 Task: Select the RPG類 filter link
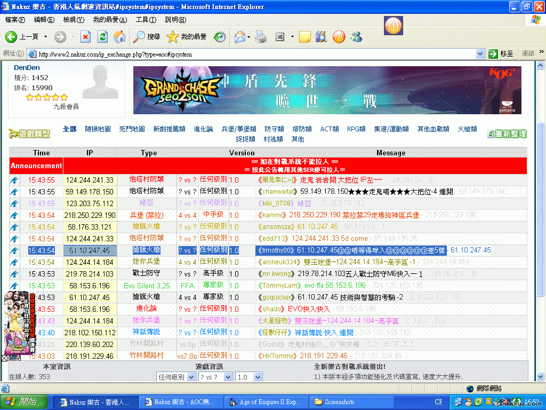point(356,129)
